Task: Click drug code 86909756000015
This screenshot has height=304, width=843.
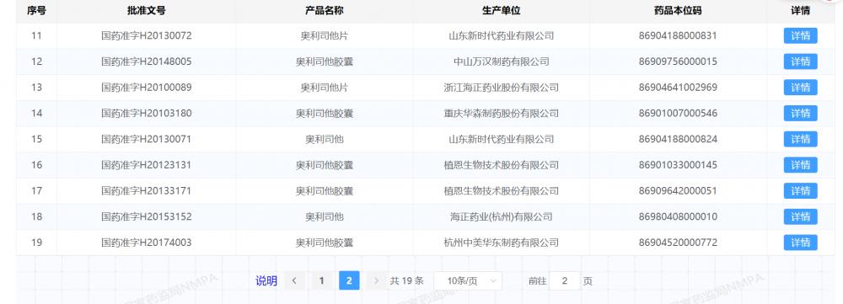Action: pos(678,61)
